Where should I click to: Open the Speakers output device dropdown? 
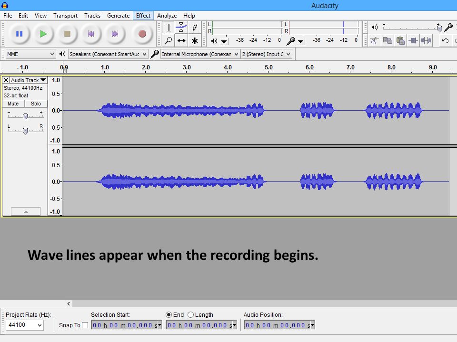coord(108,54)
